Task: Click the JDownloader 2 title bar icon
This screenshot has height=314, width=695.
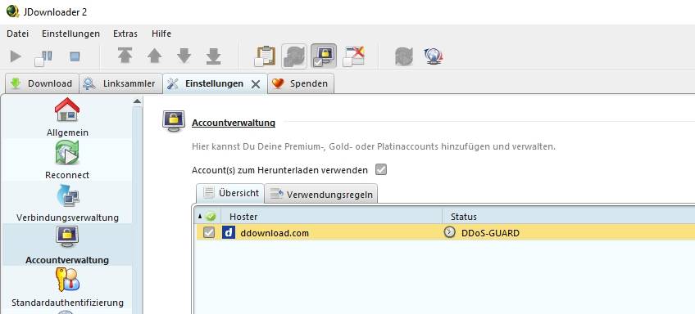Action: click(12, 11)
